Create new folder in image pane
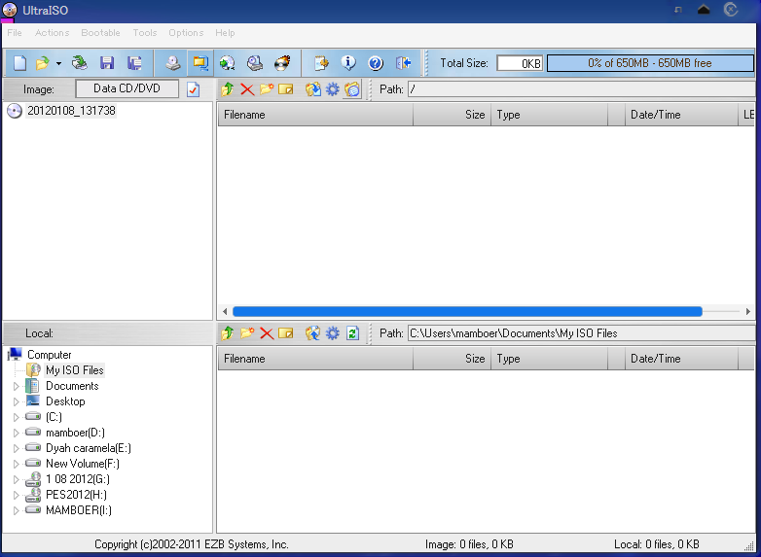761x557 pixels. pyautogui.click(x=267, y=89)
